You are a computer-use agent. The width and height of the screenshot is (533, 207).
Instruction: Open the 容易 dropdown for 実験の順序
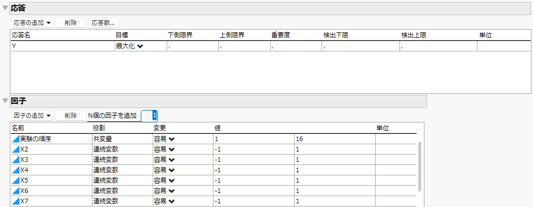tap(164, 139)
